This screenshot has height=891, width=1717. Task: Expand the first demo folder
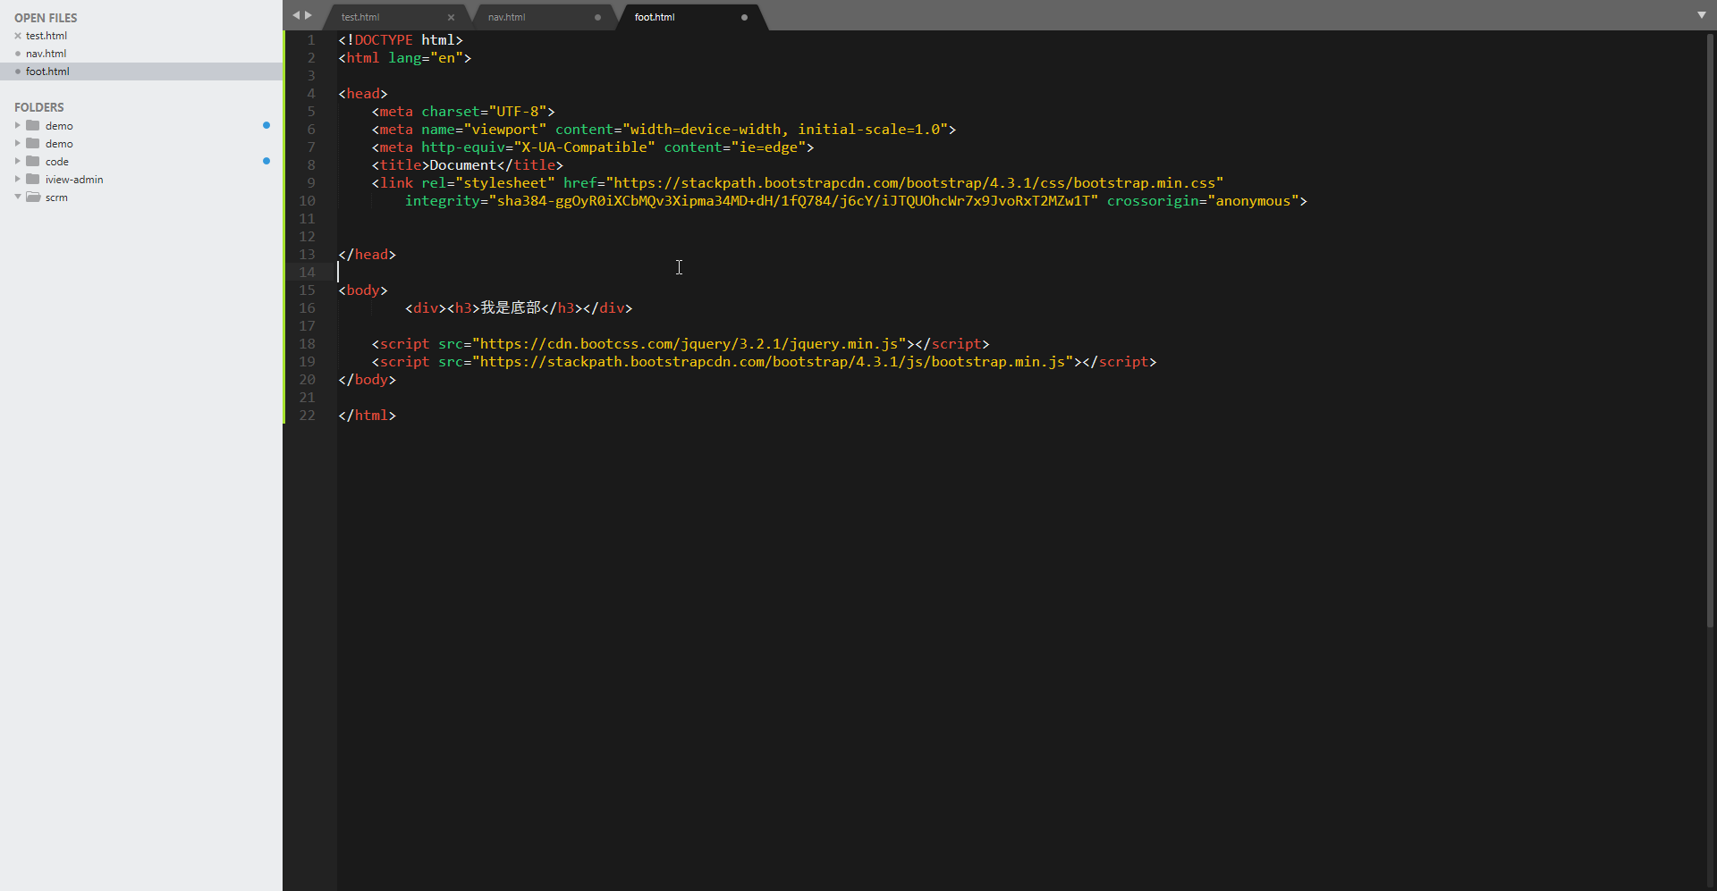pyautogui.click(x=18, y=125)
